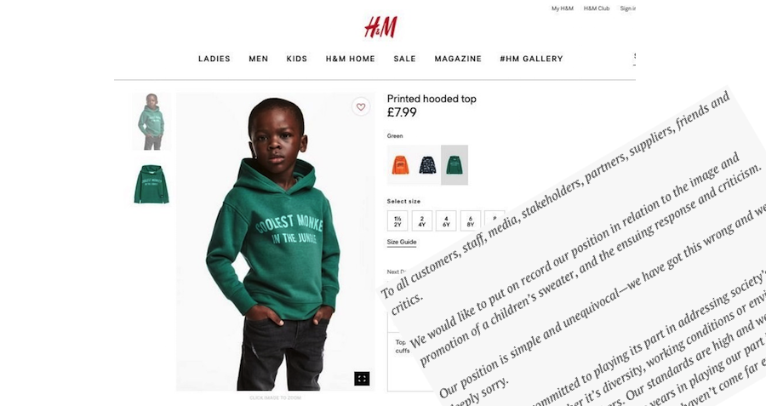Open the KIDS menu
Image resolution: width=766 pixels, height=406 pixels.
(x=296, y=59)
